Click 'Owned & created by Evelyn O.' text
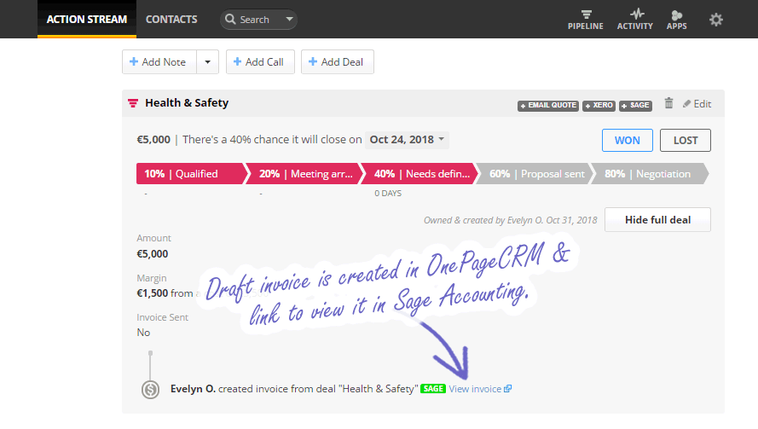758x429 pixels. (511, 220)
